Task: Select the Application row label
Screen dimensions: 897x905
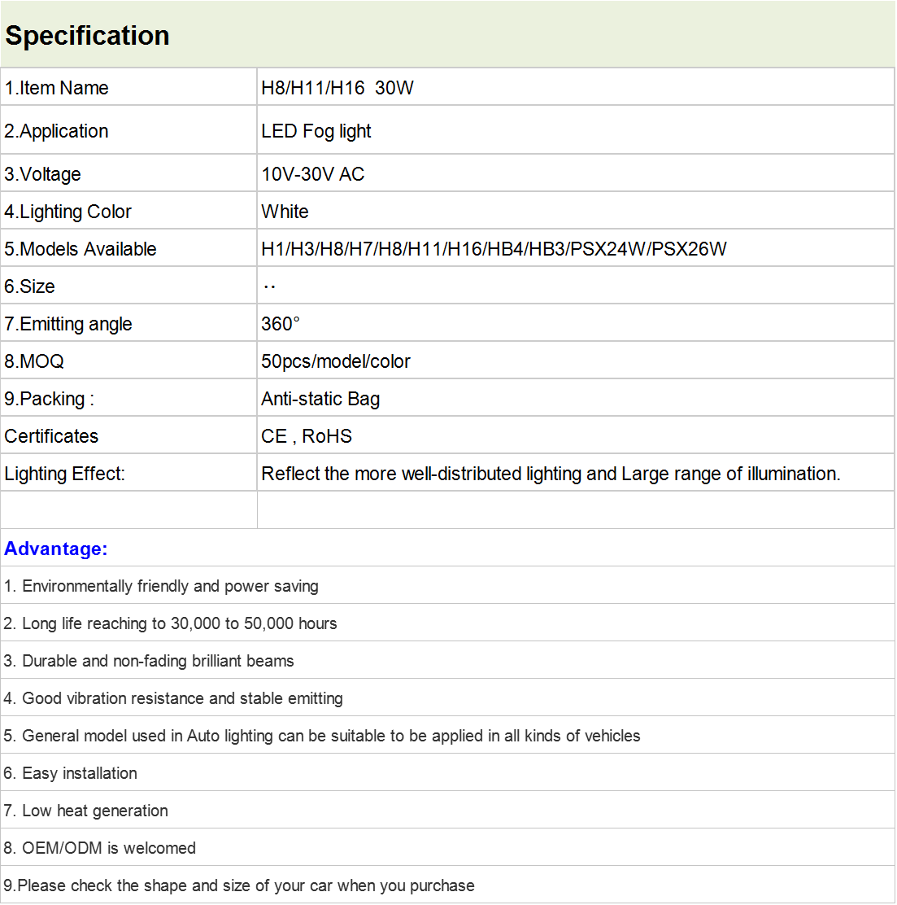Action: point(128,130)
